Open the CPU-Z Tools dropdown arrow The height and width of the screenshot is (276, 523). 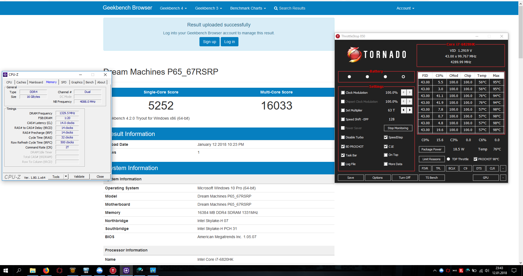pyautogui.click(x=66, y=177)
